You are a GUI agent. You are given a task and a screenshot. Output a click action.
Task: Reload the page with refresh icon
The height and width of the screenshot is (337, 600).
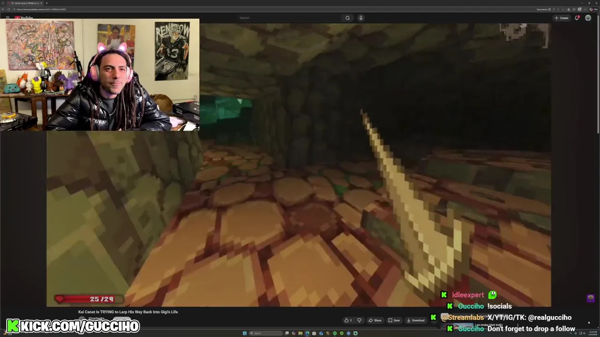click(x=8, y=9)
